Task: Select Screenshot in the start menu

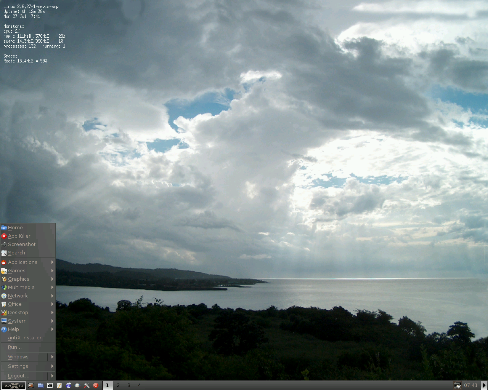Action: tap(28, 245)
